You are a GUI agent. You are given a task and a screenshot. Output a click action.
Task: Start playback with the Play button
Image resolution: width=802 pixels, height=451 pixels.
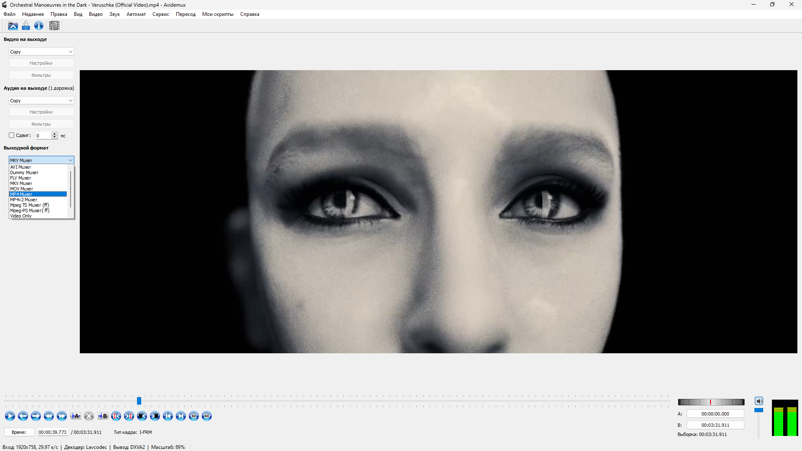click(x=10, y=416)
